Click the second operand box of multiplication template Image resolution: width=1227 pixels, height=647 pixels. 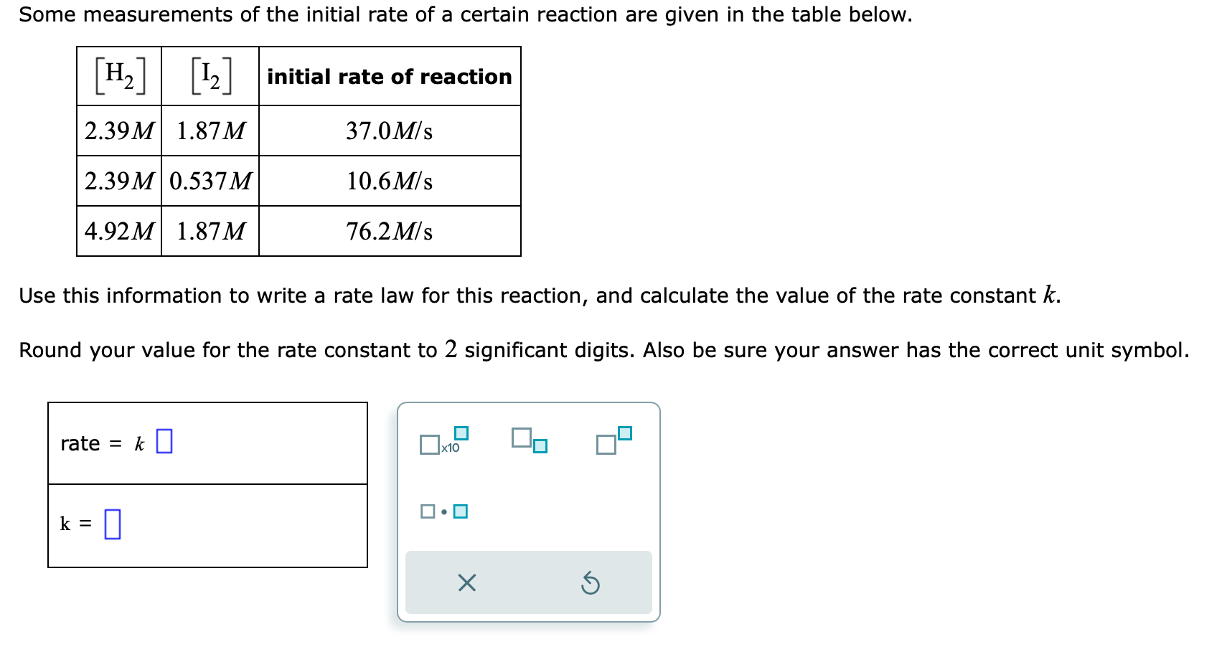(460, 511)
